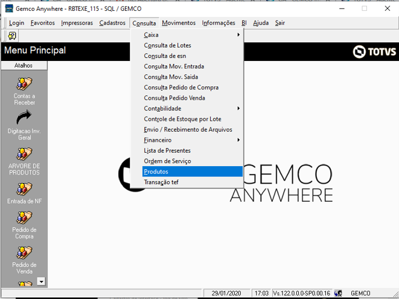Open the Ajuda menu

261,23
